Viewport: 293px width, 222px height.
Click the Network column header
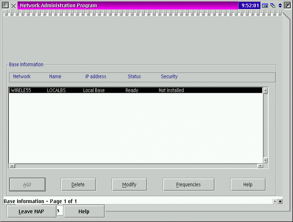[22, 76]
